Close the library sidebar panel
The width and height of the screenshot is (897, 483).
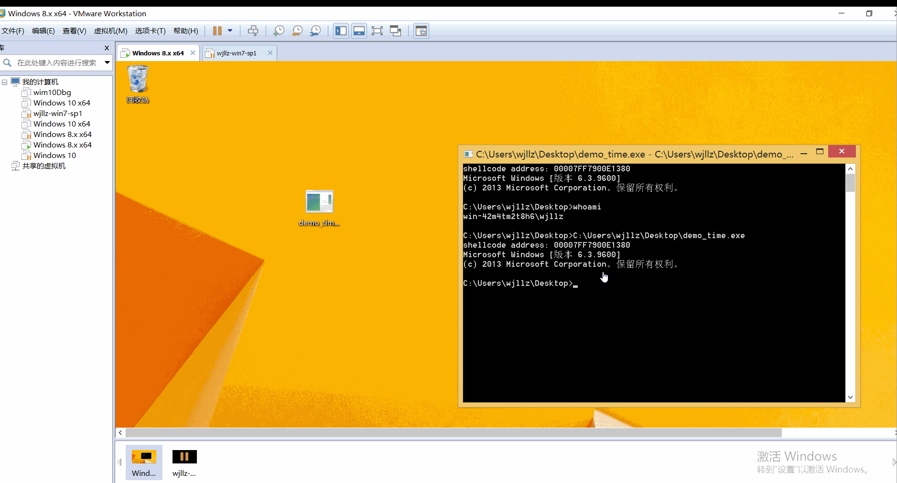107,48
